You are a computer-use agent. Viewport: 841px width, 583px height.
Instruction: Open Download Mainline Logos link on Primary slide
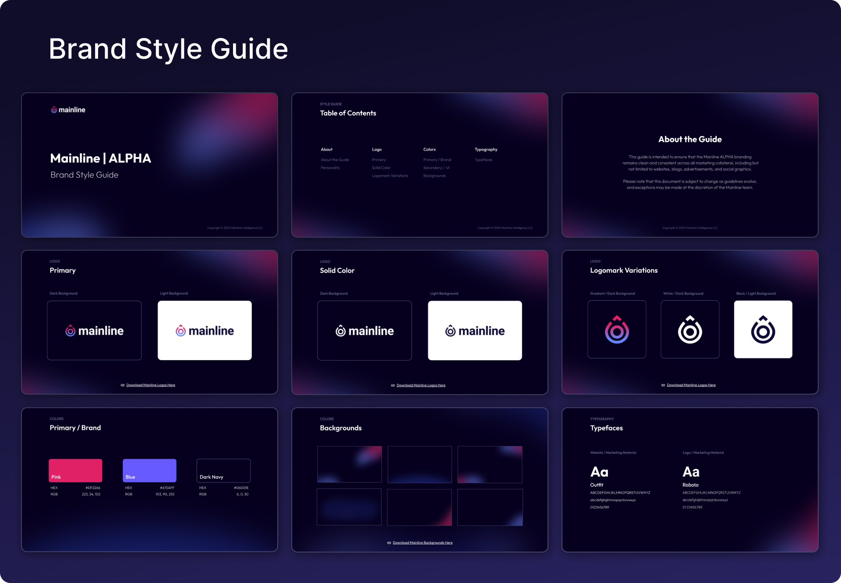point(150,385)
